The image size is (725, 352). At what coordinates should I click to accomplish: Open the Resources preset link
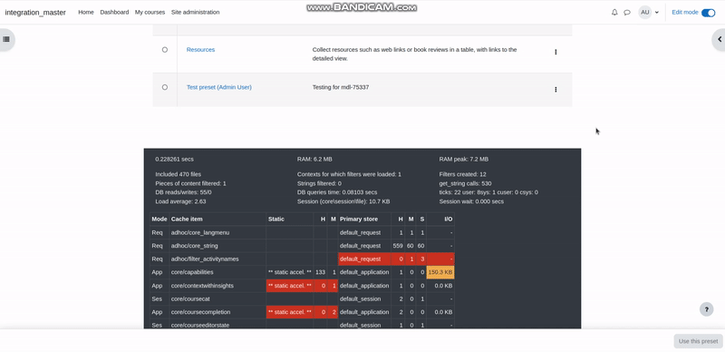tap(200, 50)
